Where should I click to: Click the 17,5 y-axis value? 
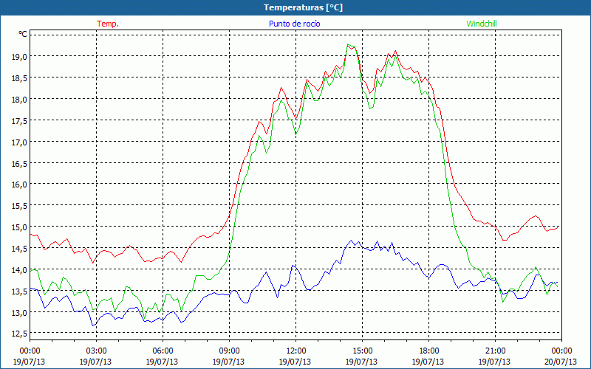[x=20, y=121]
